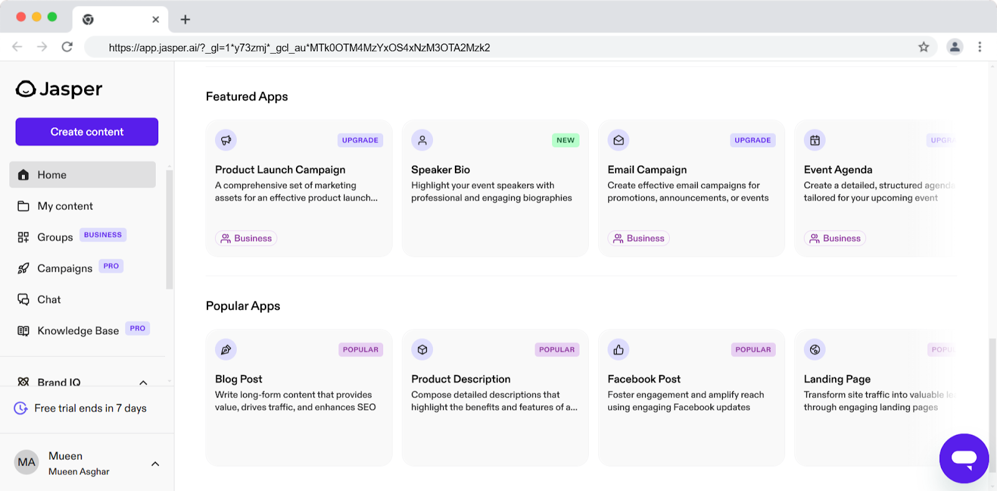Click the Facebook Post thumbs-up icon
This screenshot has height=491, width=997.
[619, 350]
